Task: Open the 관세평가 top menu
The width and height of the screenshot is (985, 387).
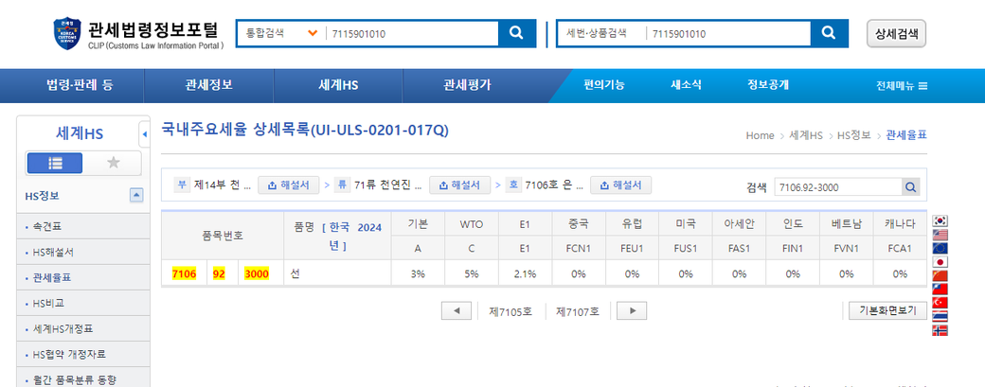Action: tap(468, 85)
